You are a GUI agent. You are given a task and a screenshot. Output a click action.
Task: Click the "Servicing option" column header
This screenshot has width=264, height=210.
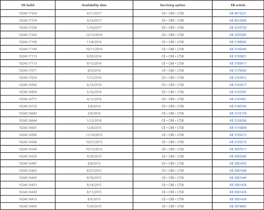click(x=173, y=5)
